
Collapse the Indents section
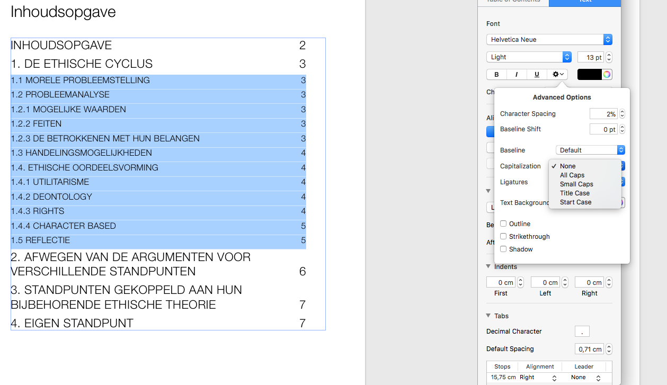coord(488,266)
